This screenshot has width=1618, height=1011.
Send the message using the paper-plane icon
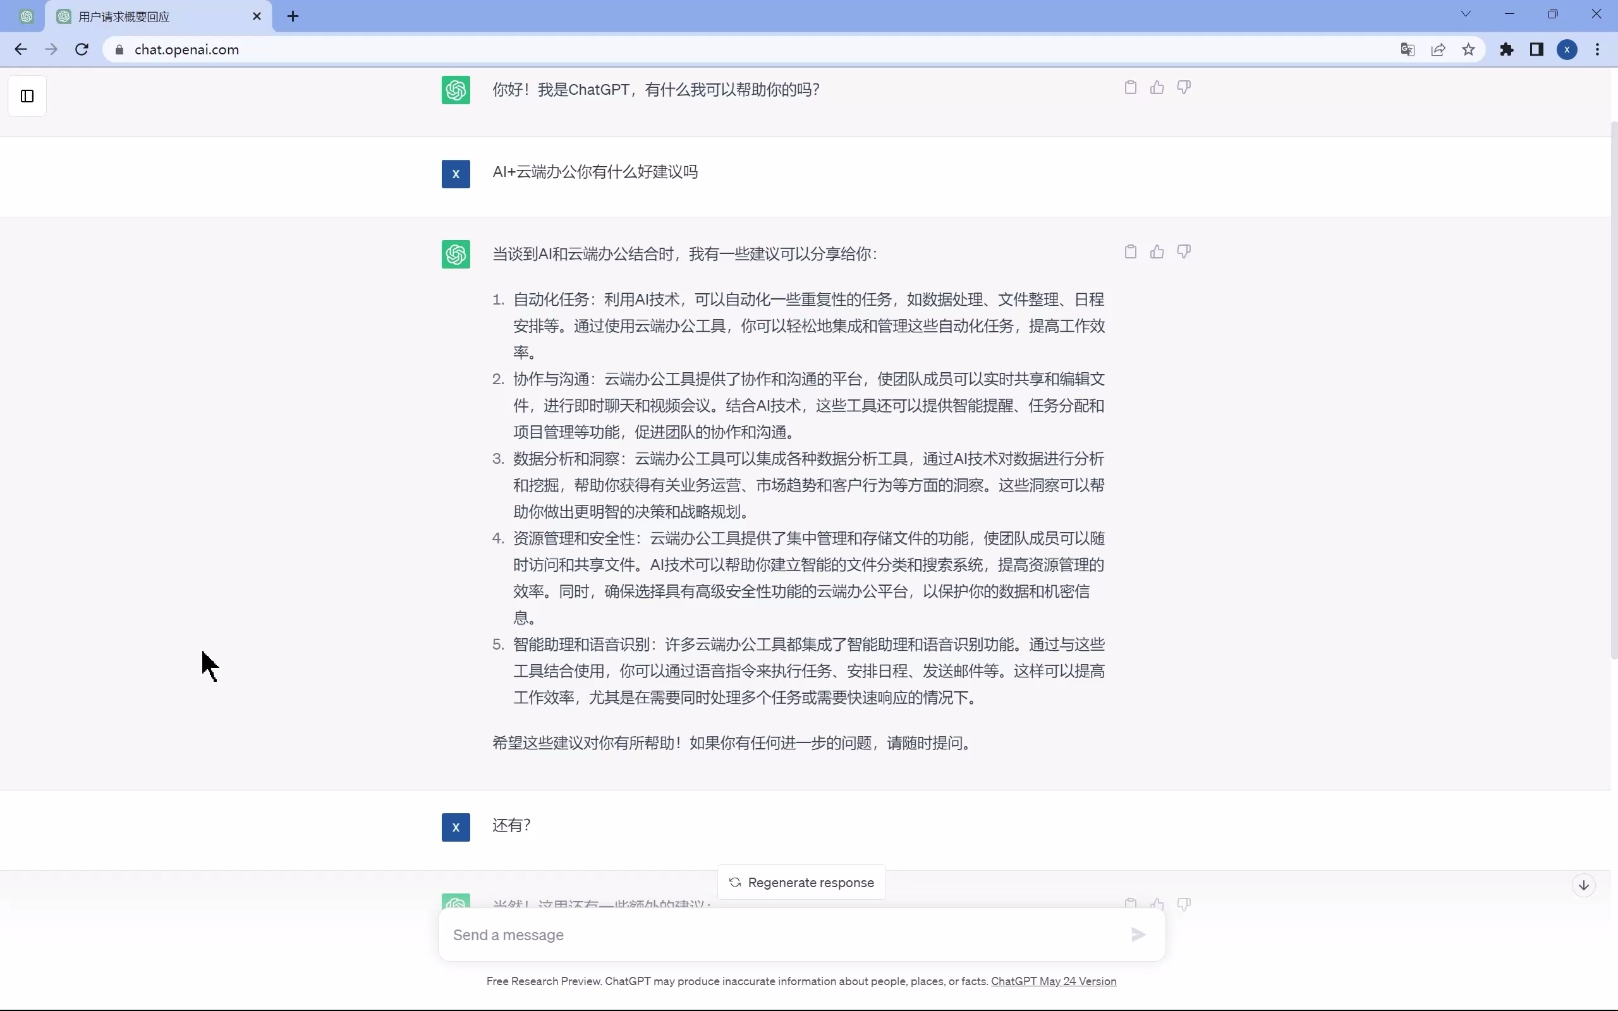(x=1137, y=934)
